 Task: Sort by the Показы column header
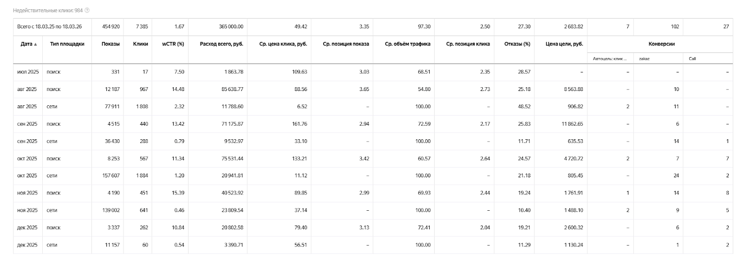pos(111,44)
